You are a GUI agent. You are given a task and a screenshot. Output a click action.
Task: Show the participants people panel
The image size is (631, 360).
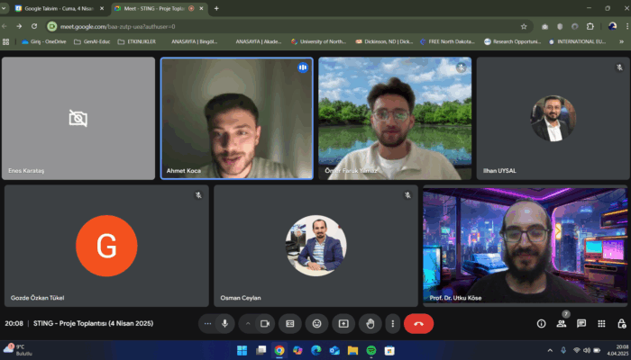562,323
